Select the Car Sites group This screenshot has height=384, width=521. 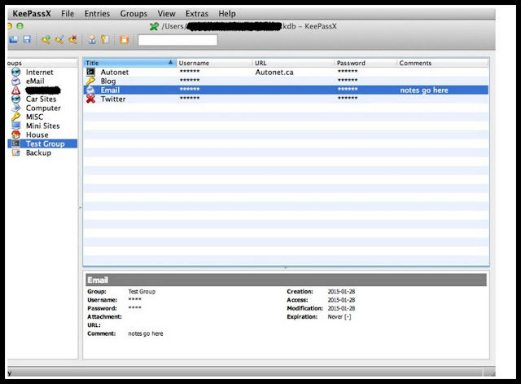point(41,99)
